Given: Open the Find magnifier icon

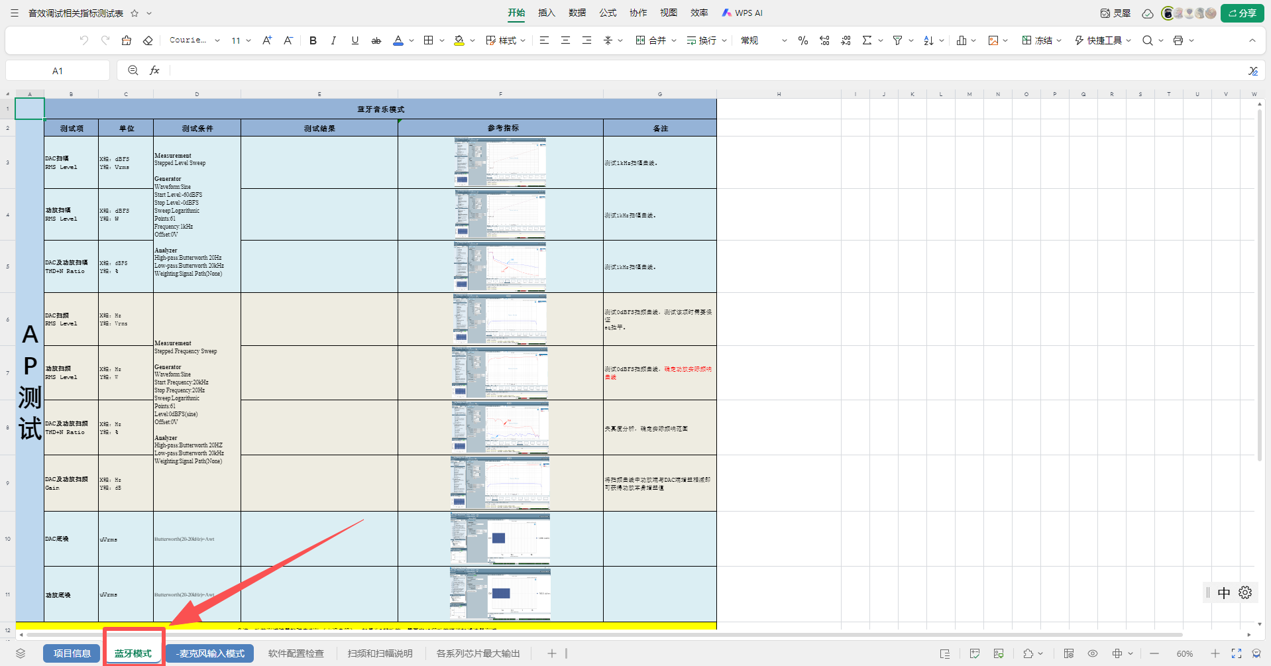Looking at the screenshot, I should [x=1148, y=40].
